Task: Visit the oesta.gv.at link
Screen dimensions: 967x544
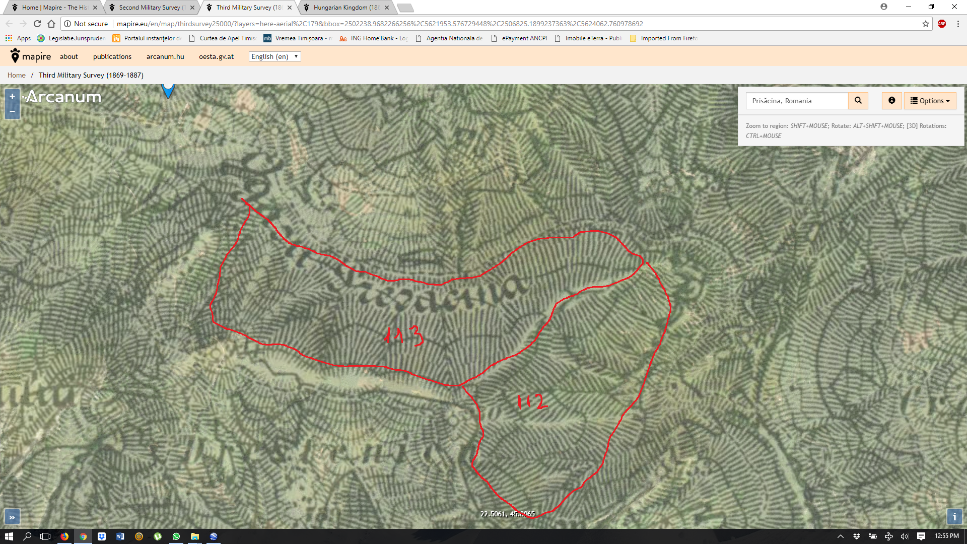Action: point(216,56)
